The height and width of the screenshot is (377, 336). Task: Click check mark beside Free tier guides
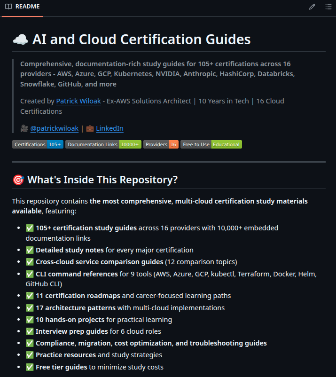[30, 367]
